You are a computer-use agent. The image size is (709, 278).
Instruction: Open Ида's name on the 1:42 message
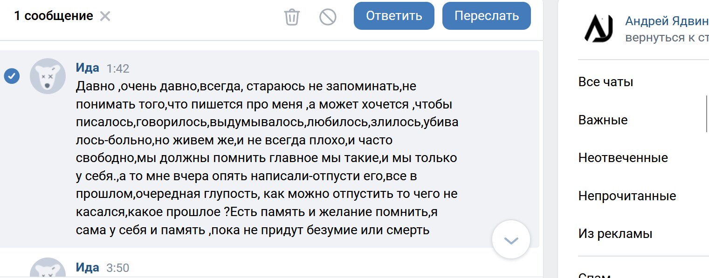tap(88, 68)
